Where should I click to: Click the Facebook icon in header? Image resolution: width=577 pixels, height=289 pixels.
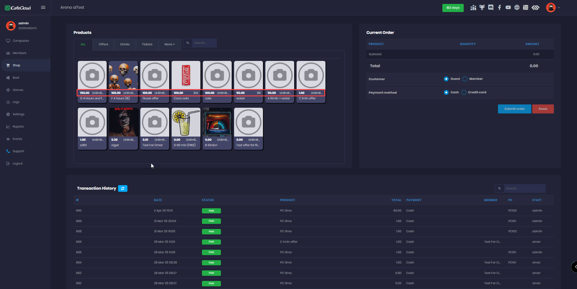click(499, 8)
